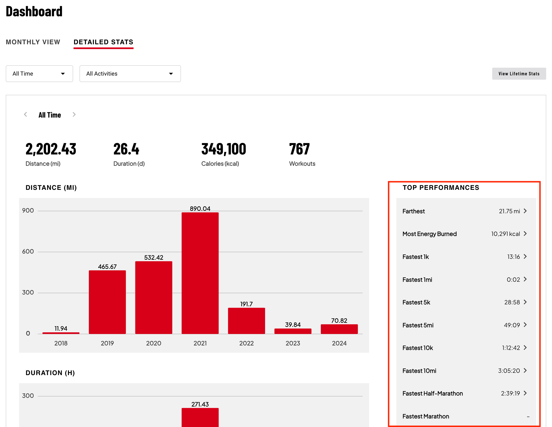Click the next period arrow beside All Time
The height and width of the screenshot is (427, 552).
click(x=74, y=115)
